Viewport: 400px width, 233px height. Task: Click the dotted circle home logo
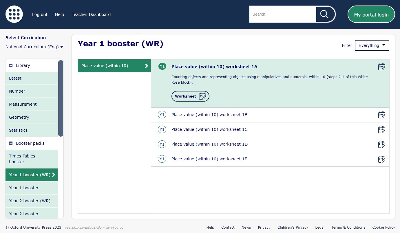pos(14,14)
